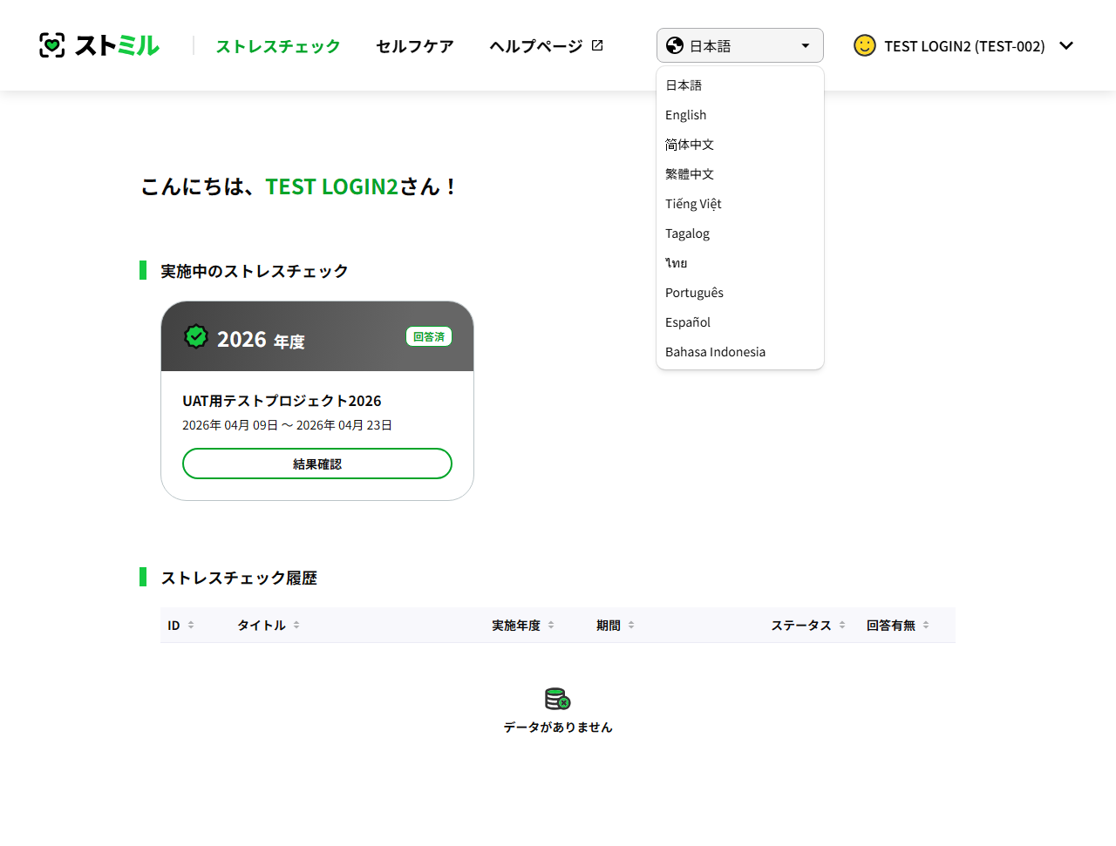Click the ストミル heart logo icon
Image resolution: width=1116 pixels, height=846 pixels.
pyautogui.click(x=52, y=45)
